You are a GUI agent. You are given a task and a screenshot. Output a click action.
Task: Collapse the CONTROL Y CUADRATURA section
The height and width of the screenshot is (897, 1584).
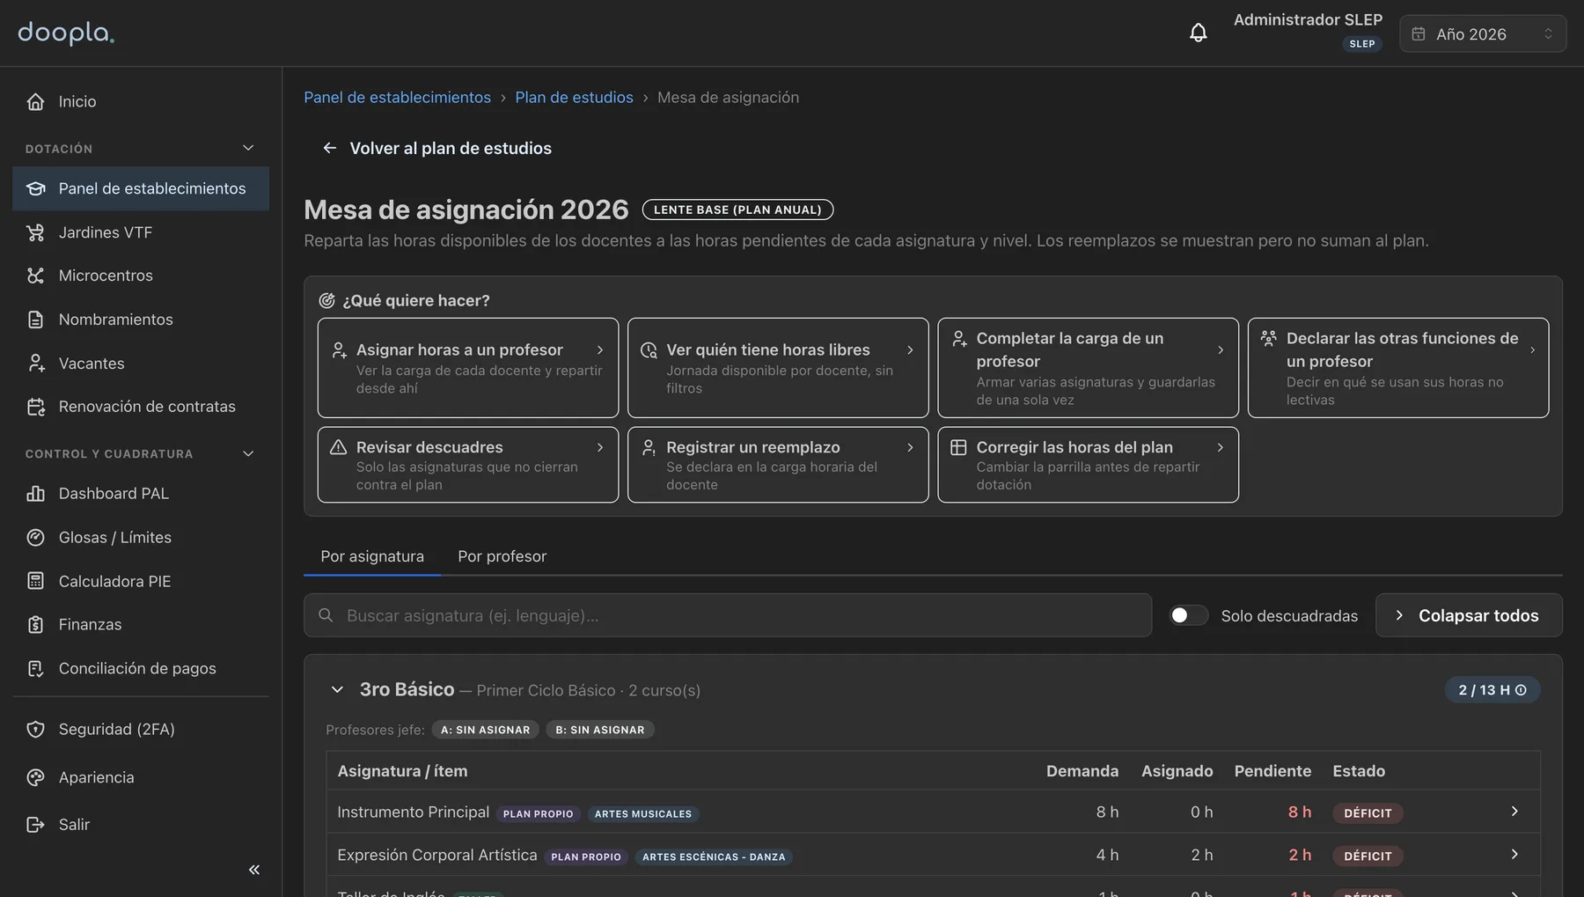click(x=248, y=454)
